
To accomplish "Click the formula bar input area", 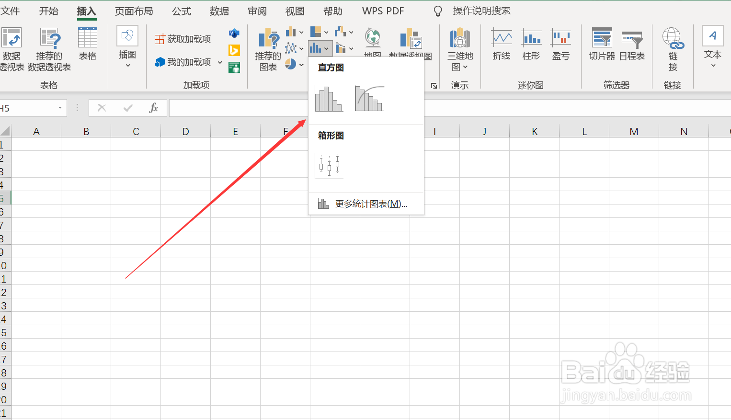I will tap(450, 108).
